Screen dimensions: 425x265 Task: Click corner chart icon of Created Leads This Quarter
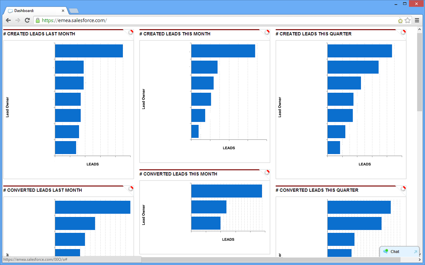coord(403,32)
